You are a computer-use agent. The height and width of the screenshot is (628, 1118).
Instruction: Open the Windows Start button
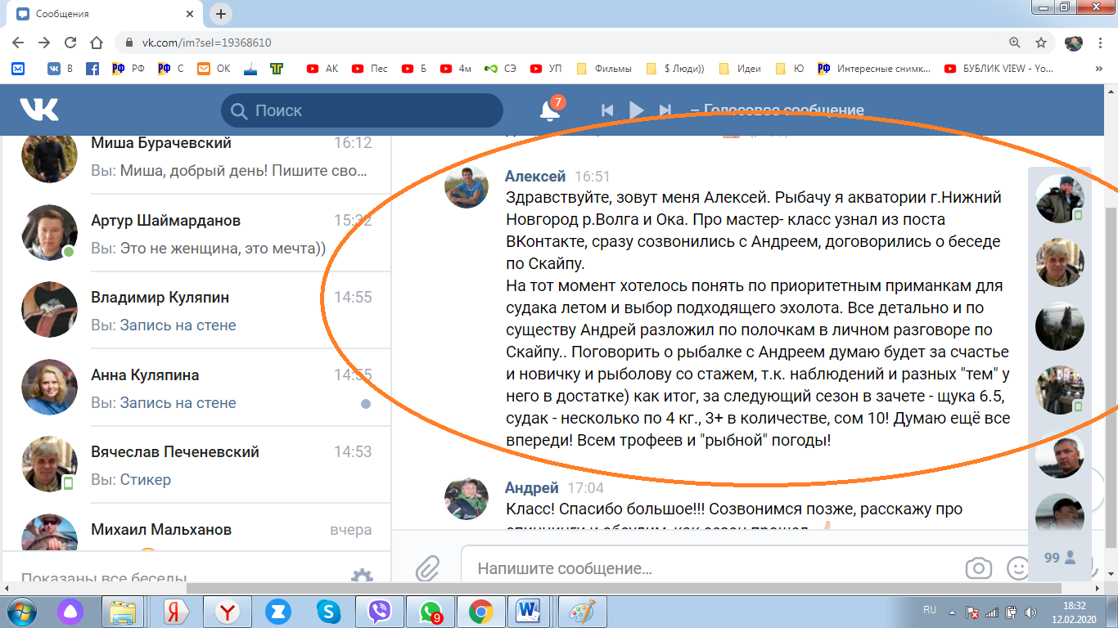(x=20, y=612)
